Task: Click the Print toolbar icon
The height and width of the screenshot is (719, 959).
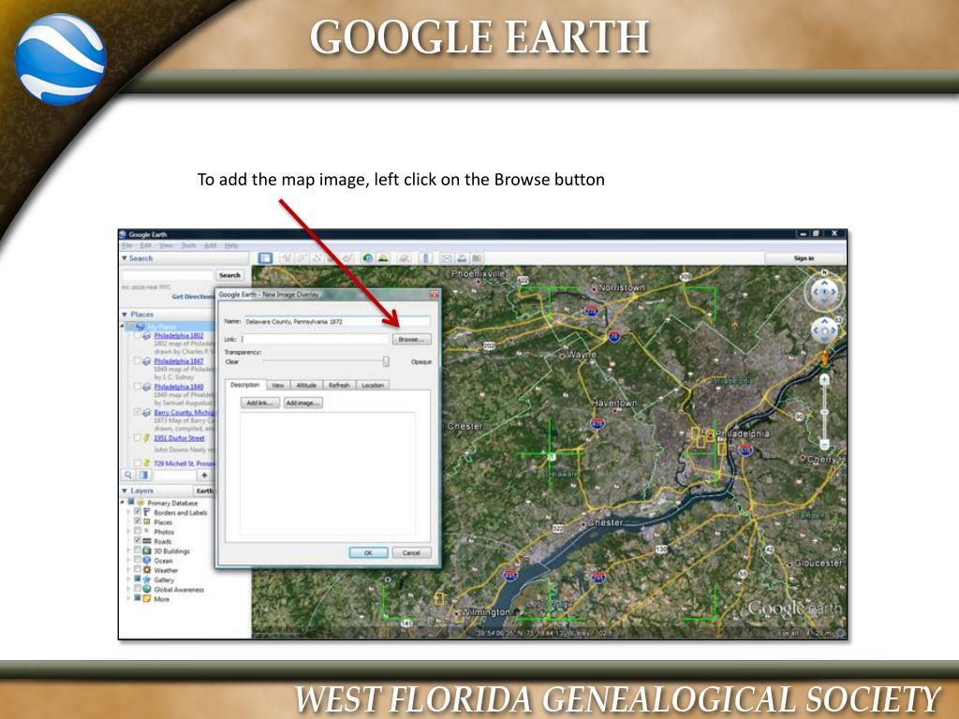Action: [x=462, y=258]
